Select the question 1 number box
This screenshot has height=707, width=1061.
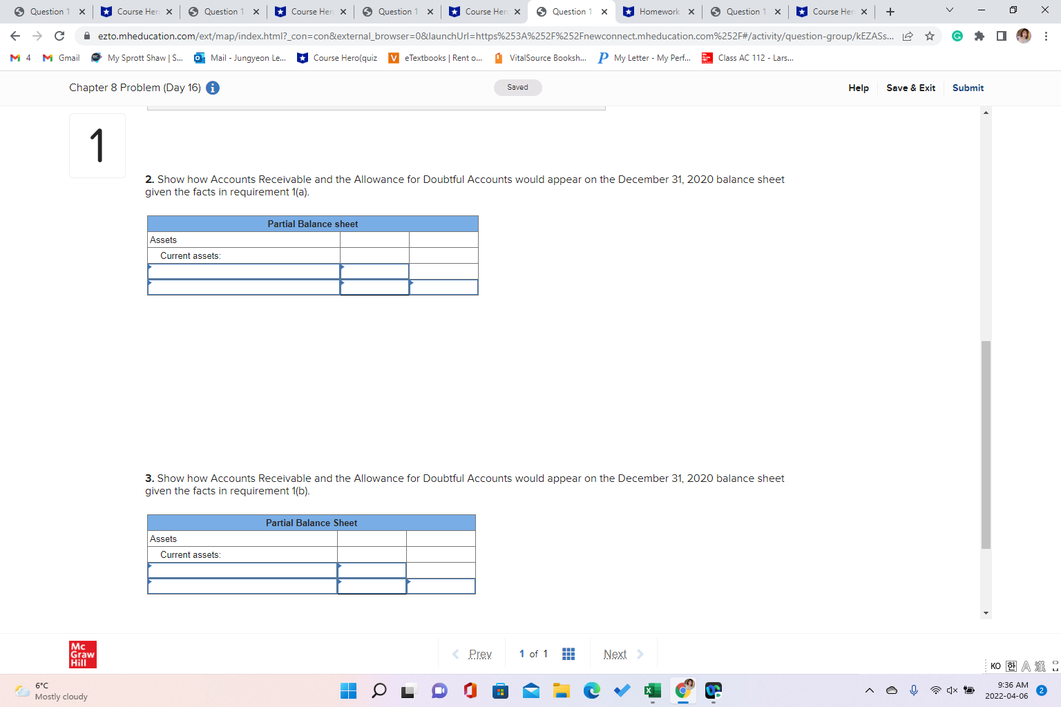click(x=97, y=146)
